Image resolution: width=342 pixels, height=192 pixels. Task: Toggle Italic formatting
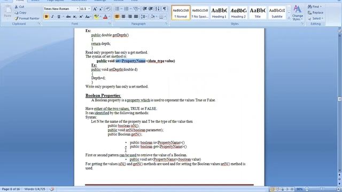tap(52, 17)
